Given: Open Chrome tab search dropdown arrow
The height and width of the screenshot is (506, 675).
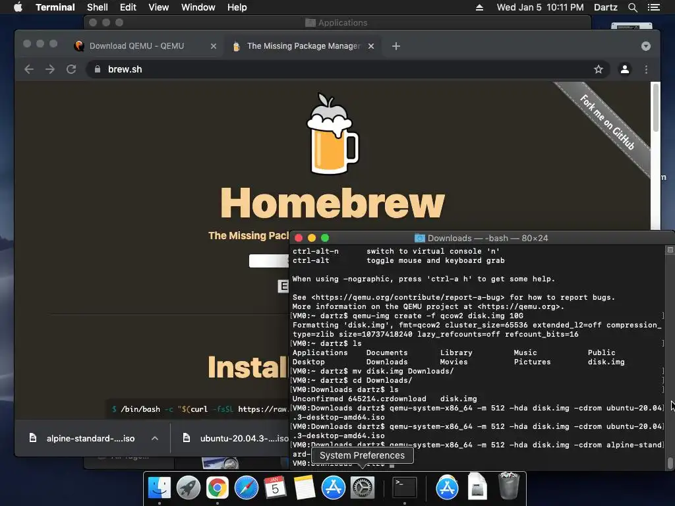Looking at the screenshot, I should tap(646, 46).
